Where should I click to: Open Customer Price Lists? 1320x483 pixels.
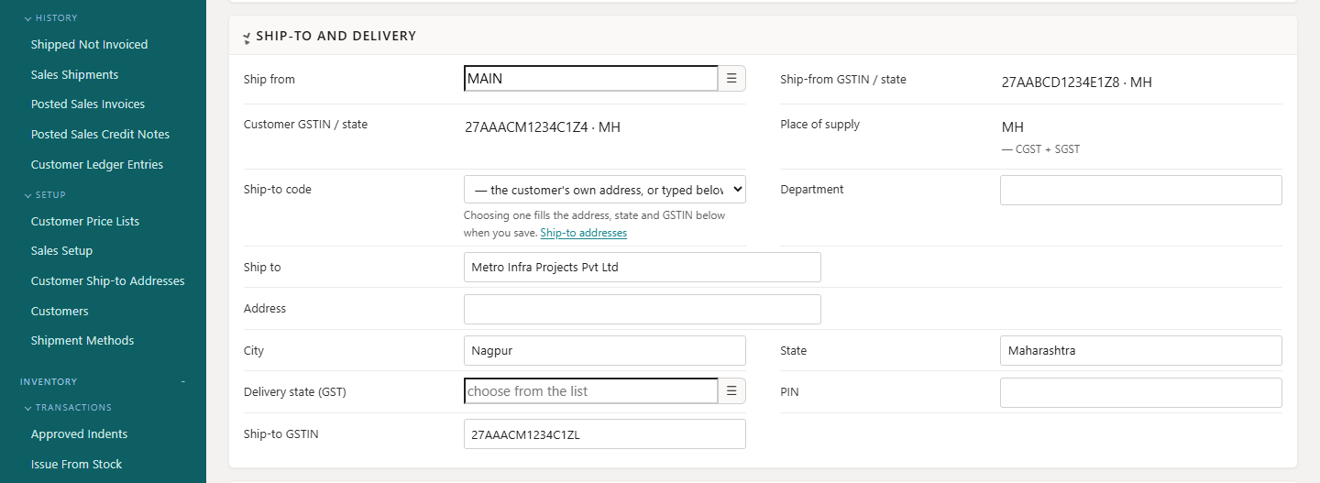coord(85,221)
